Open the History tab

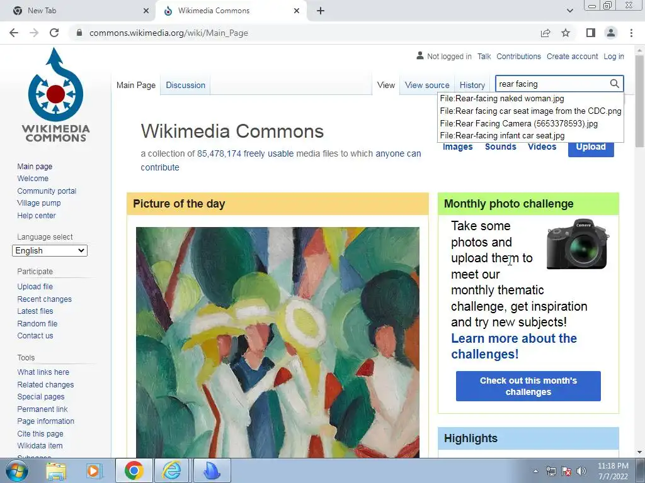point(472,85)
